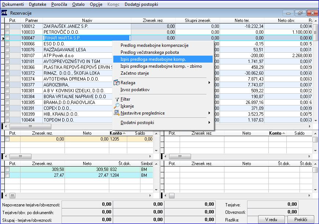Screen dimensions: 319x224
Task: Click the Iskanje magnifier icon
Action: 117,106
